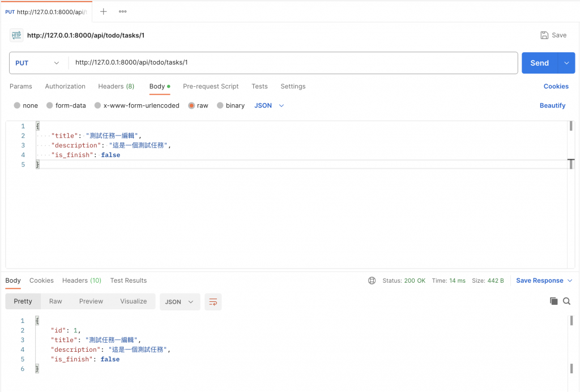Switch response view to Preview
This screenshot has height=392, width=580.
pyautogui.click(x=91, y=301)
